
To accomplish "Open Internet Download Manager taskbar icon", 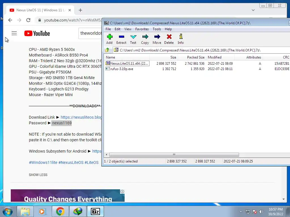I will (78, 211).
